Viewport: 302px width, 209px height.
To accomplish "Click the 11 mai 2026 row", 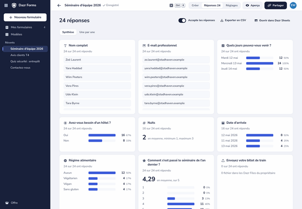I will (255, 141).
